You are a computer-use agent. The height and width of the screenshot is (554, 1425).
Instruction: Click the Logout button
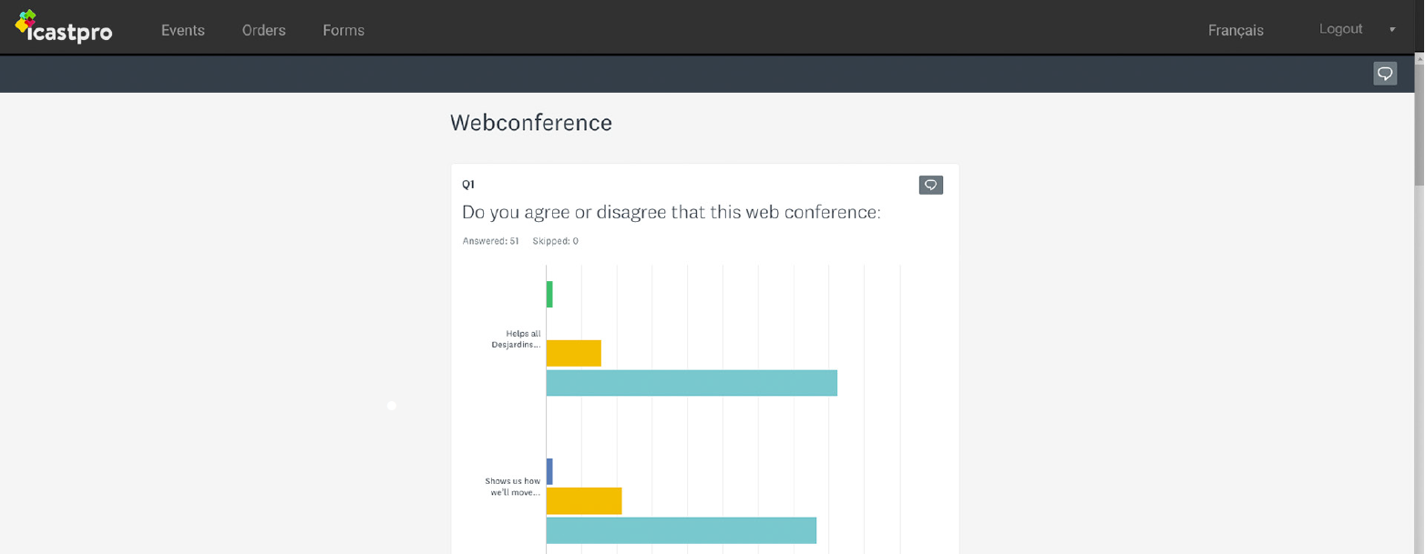[x=1340, y=29]
